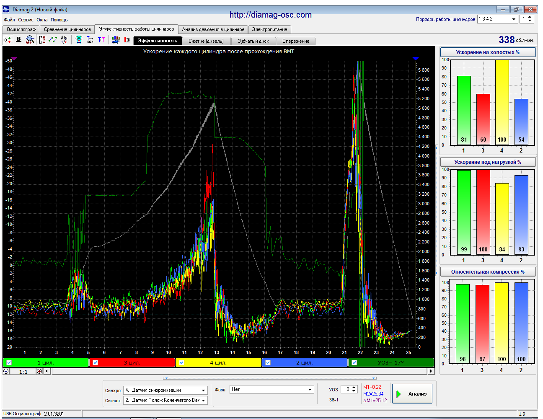Screen dimensions: 543x419
Task: Open the Окна menu
Action: click(x=42, y=20)
